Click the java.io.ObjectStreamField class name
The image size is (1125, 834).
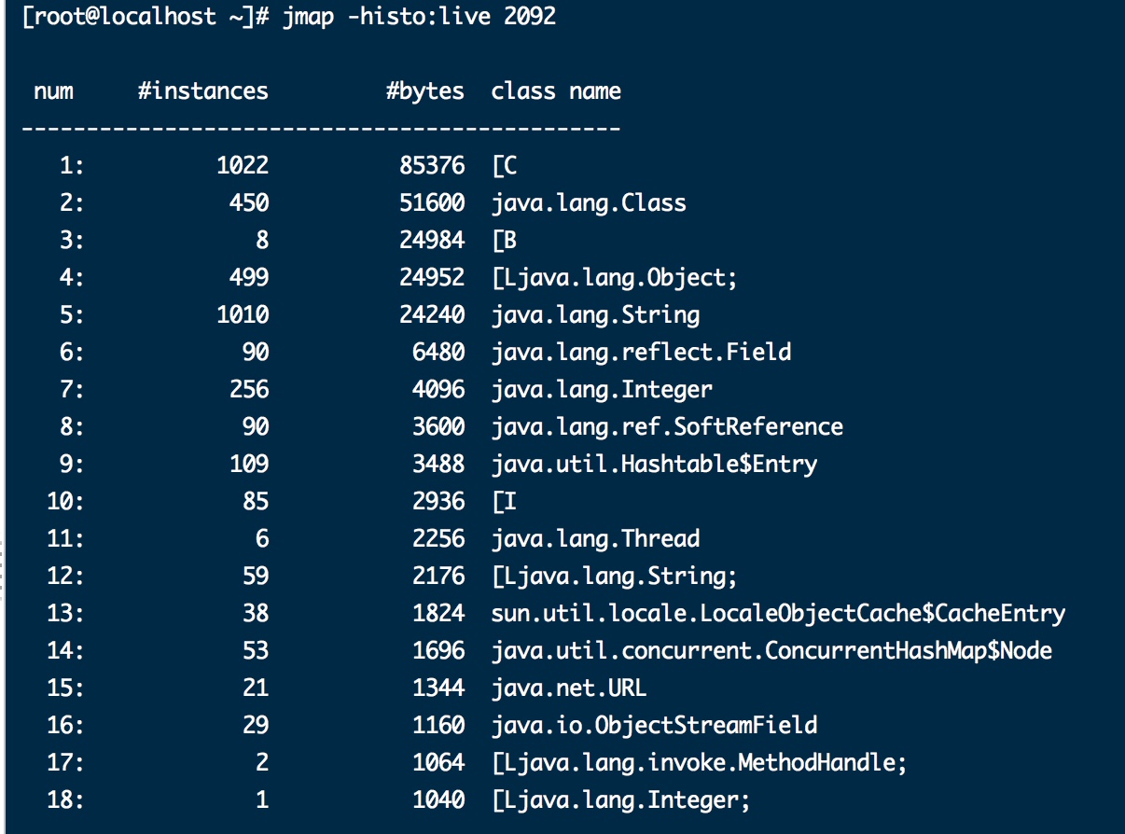pyautogui.click(x=654, y=726)
